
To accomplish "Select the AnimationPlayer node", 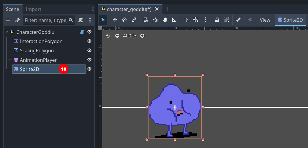I will pos(38,60).
